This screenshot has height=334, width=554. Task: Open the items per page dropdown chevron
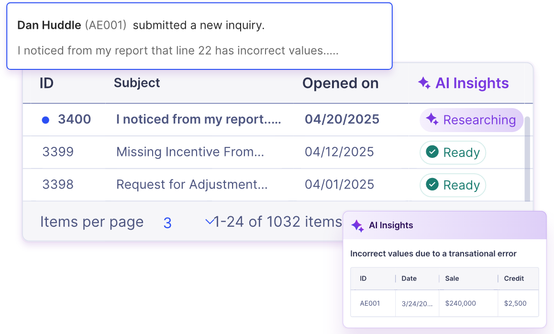click(x=210, y=222)
